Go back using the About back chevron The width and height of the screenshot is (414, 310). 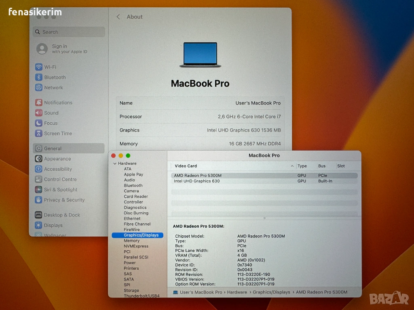tap(118, 17)
